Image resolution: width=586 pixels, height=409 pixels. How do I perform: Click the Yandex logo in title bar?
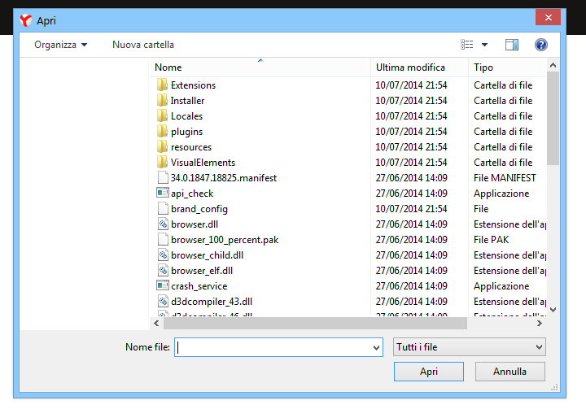coord(26,20)
